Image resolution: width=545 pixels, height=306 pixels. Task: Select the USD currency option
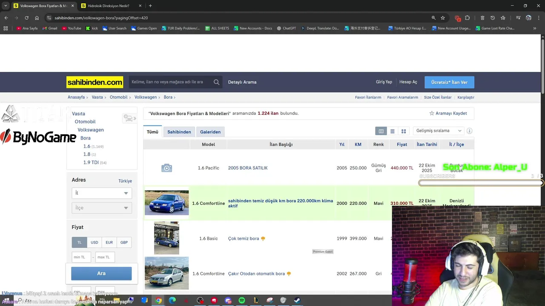[95, 242]
